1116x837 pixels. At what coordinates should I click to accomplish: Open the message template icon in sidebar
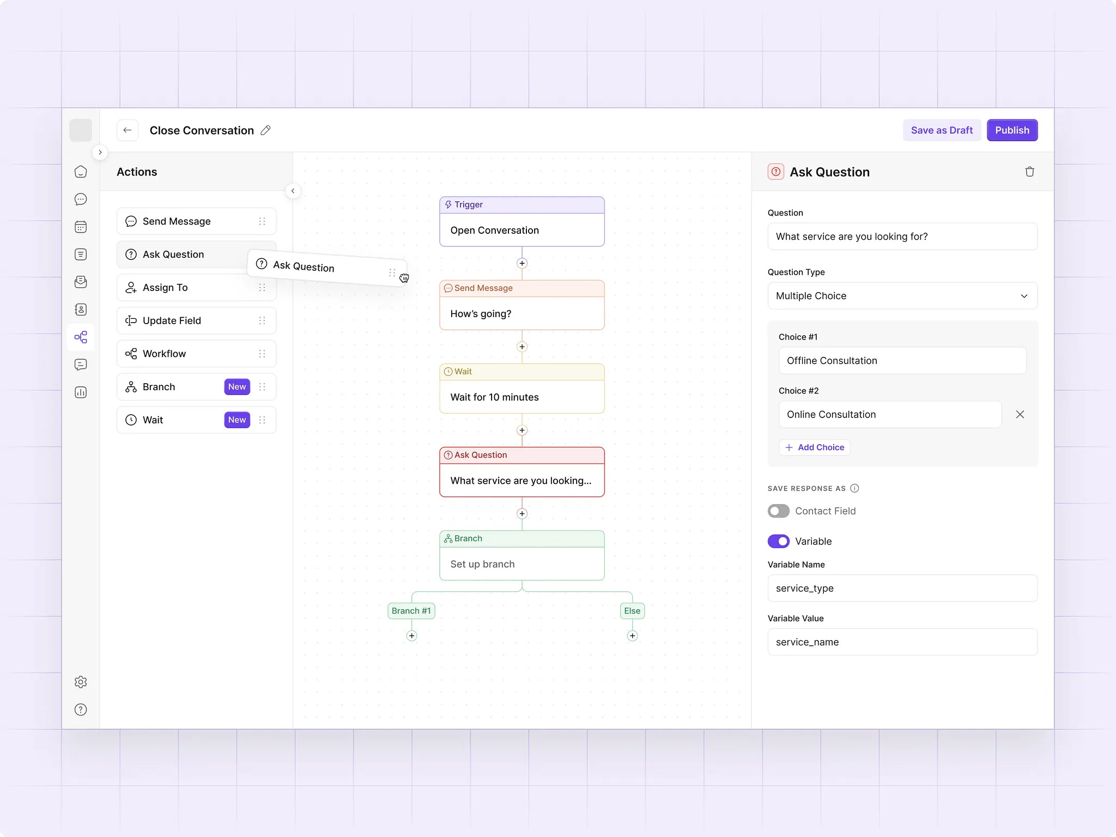[81, 365]
